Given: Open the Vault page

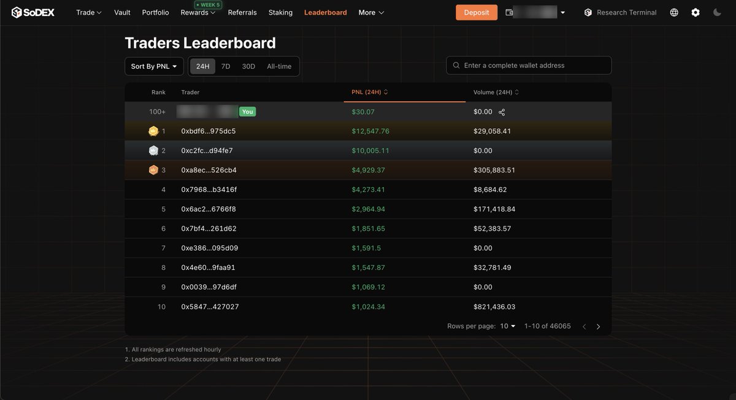Looking at the screenshot, I should point(122,12).
